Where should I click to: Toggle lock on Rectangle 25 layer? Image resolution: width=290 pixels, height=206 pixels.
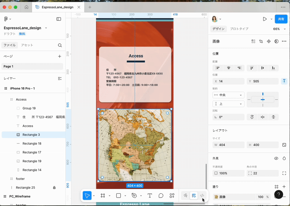(x=54, y=188)
